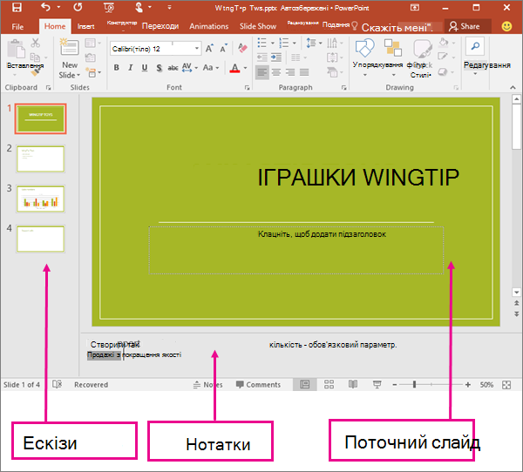Open Quick Styles icon in Drawing group

coord(422,50)
